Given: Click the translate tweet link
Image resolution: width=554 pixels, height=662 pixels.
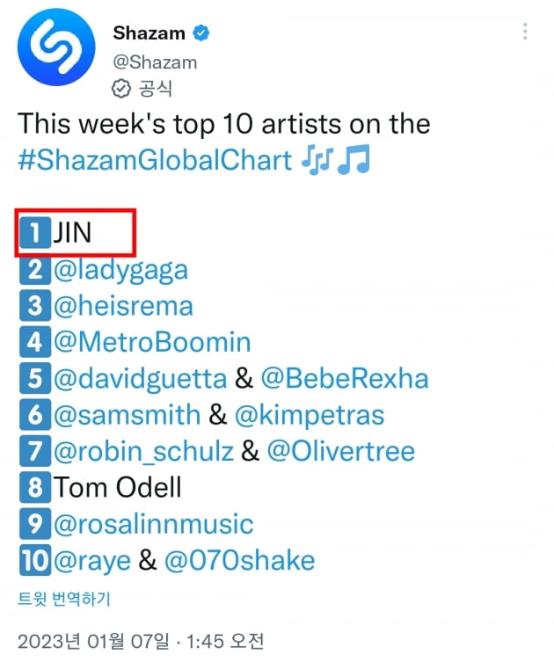Looking at the screenshot, I should 64,599.
